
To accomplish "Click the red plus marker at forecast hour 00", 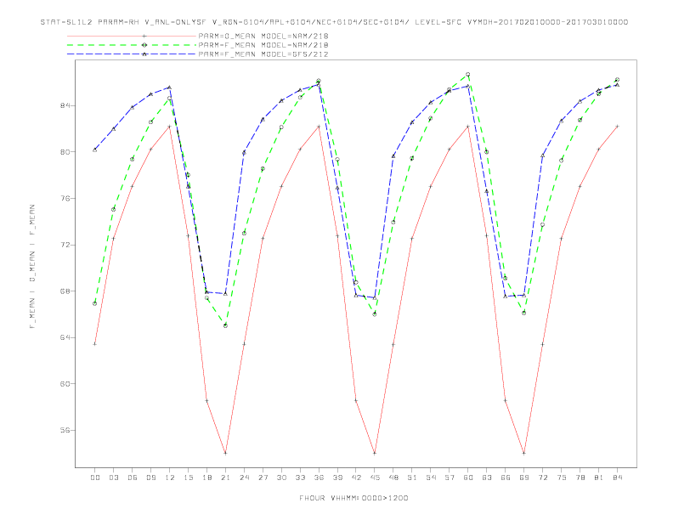I will 95,344.
